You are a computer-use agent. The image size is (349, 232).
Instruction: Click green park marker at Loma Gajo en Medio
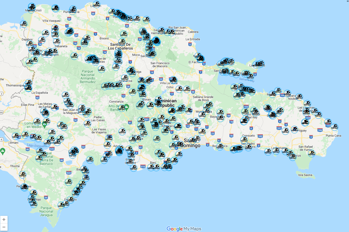(45, 125)
